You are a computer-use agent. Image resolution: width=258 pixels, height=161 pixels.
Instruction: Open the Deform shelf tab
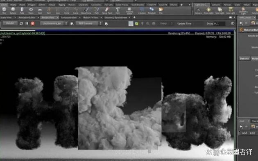coord(42,5)
